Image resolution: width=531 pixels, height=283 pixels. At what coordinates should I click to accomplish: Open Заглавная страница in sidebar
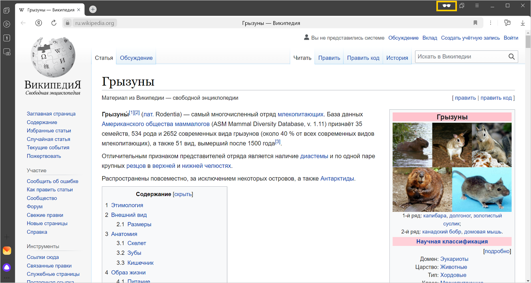pyautogui.click(x=51, y=114)
